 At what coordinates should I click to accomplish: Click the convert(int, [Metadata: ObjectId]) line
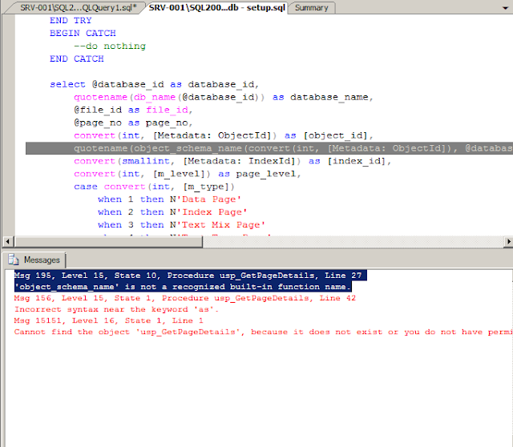pyautogui.click(x=224, y=135)
